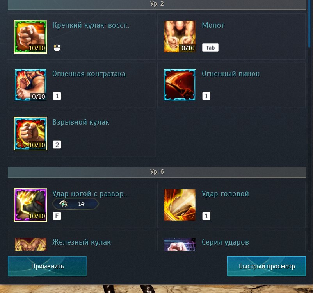The width and height of the screenshot is (313, 293).
Task: Click the 2 key badge under Взрывной кулак
Action: 57,145
